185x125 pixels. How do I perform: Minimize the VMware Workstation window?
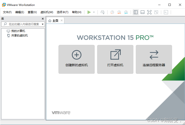point(159,5)
